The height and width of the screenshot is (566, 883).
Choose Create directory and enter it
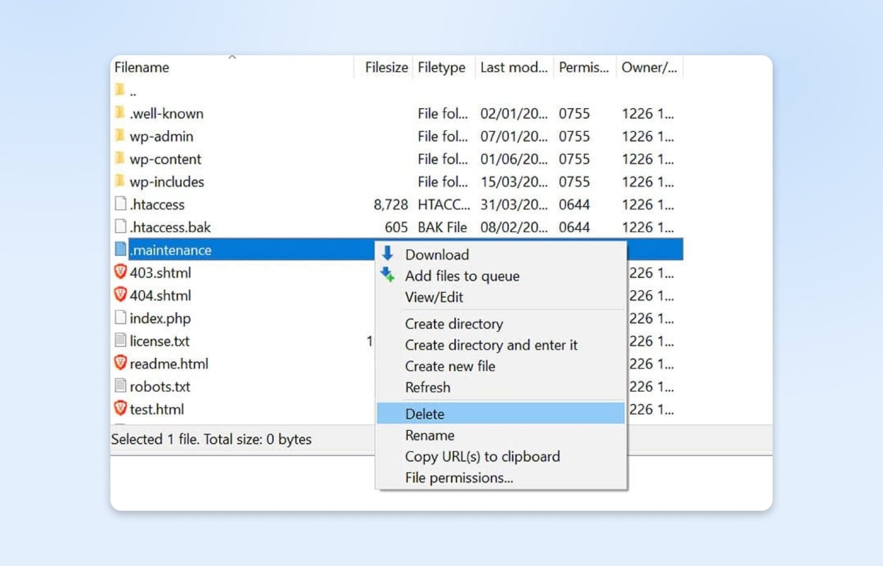491,345
